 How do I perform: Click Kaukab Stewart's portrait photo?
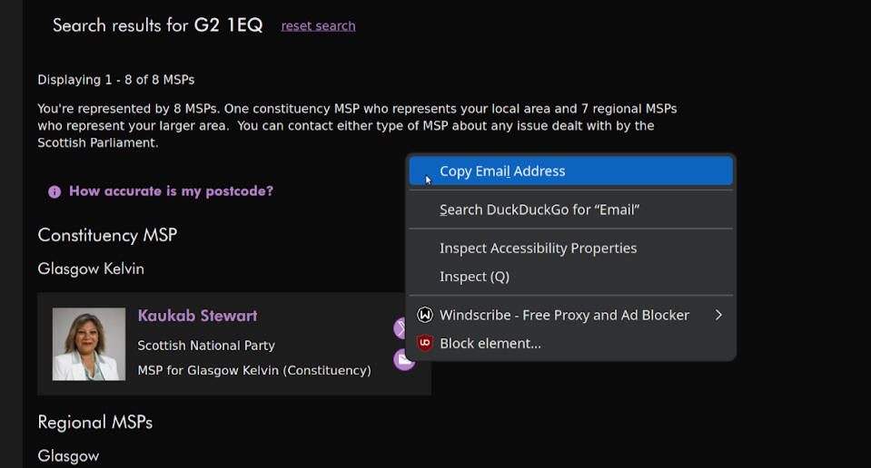tap(89, 344)
